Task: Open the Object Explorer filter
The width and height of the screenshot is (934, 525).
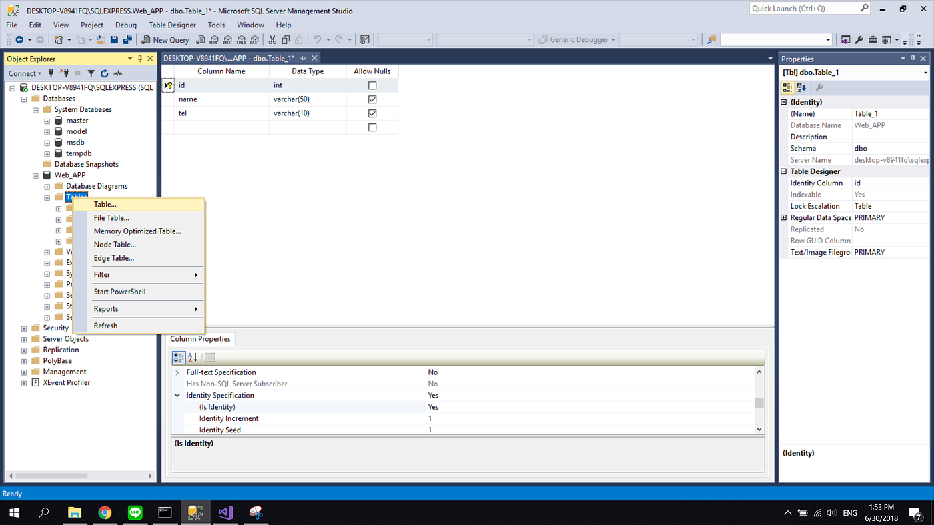Action: pyautogui.click(x=91, y=73)
